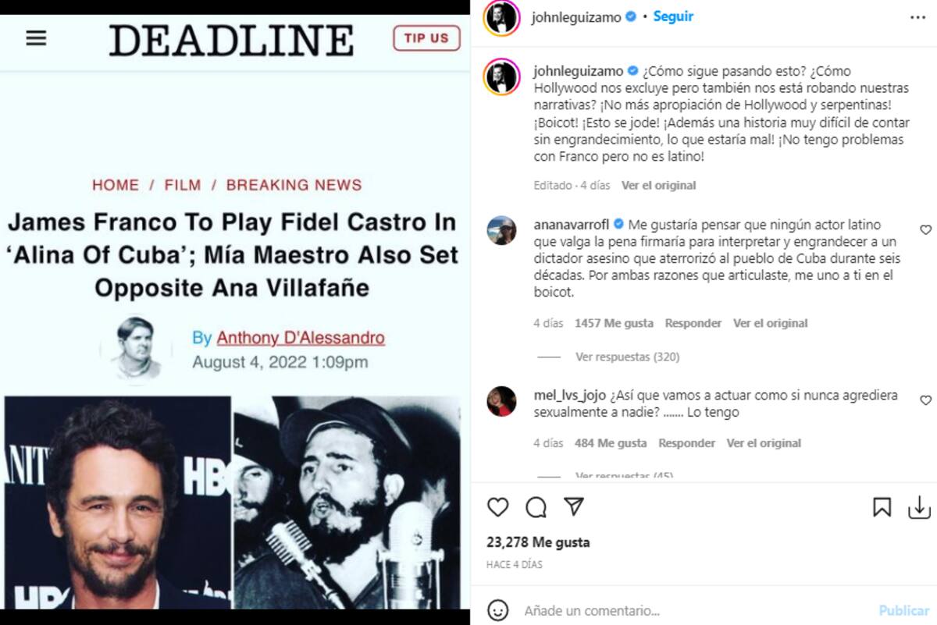Open johnleguizamo profile picture in the header
The width and height of the screenshot is (937, 625).
click(x=501, y=17)
